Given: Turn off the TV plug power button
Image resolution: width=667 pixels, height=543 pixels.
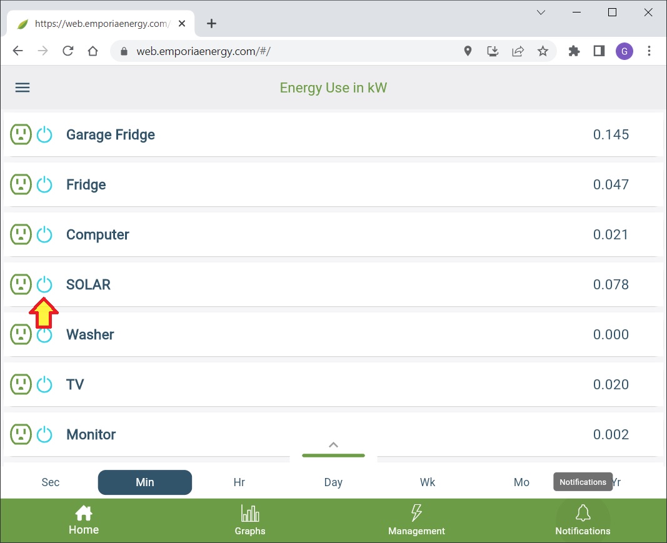Looking at the screenshot, I should pyautogui.click(x=44, y=384).
